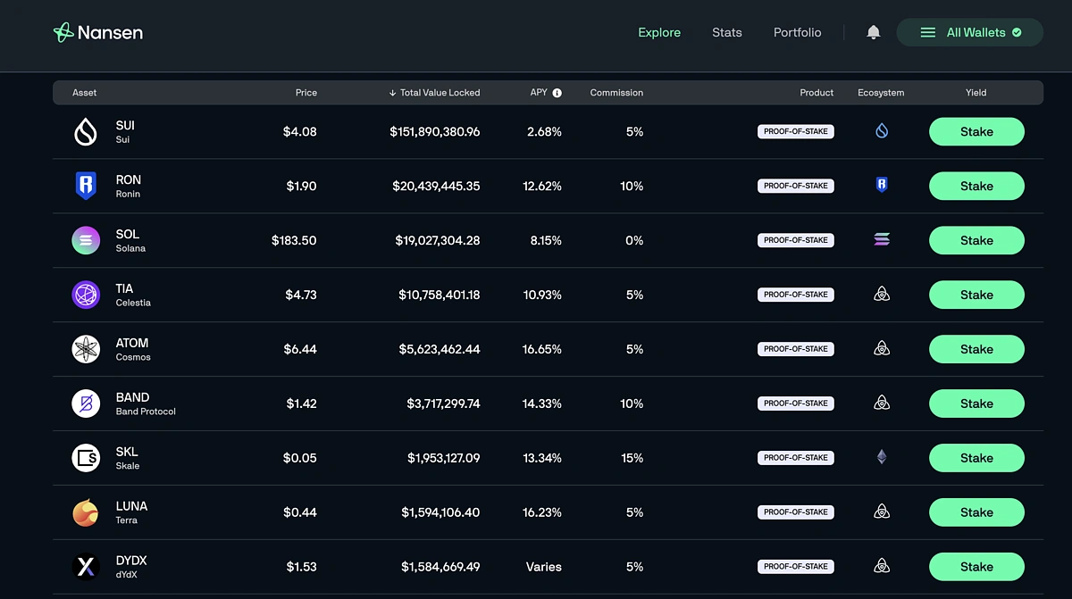The height and width of the screenshot is (599, 1072).
Task: Click Stake for ATOM
Action: tap(976, 350)
